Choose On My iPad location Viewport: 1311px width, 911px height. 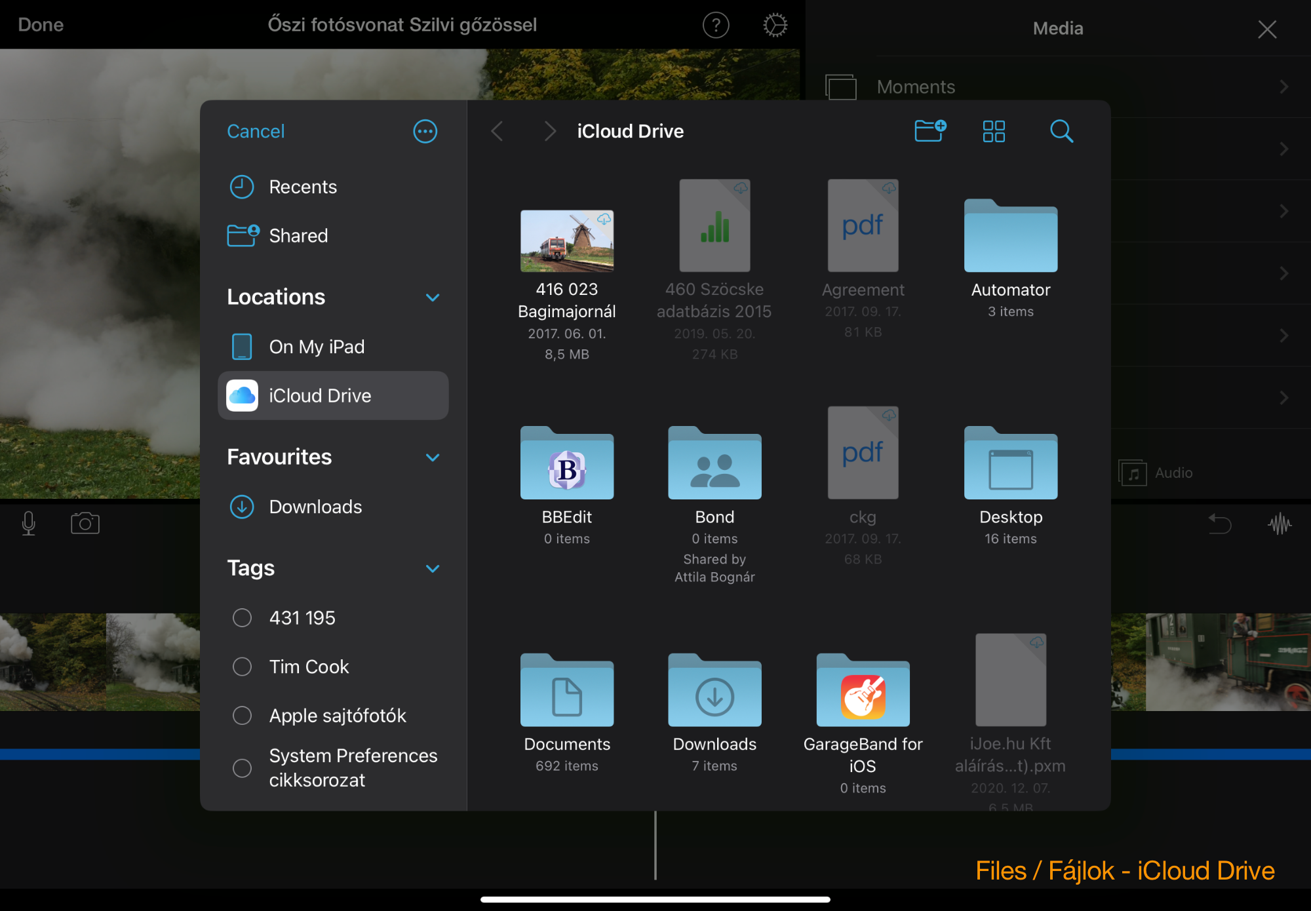click(334, 346)
